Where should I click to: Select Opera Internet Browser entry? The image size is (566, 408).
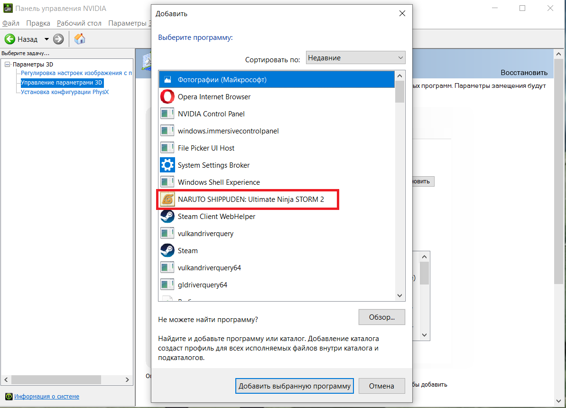(x=277, y=97)
